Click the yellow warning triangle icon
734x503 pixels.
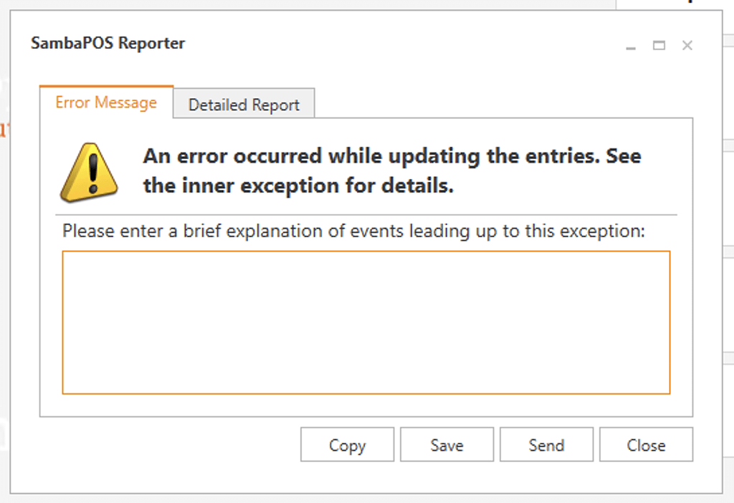coord(89,173)
